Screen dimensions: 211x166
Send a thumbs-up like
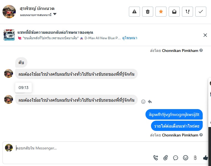point(205,158)
